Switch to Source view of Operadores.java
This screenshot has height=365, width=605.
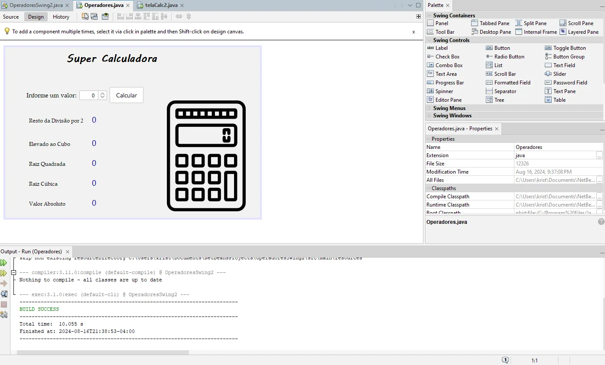point(11,16)
